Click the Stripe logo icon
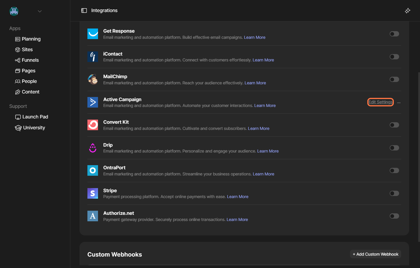This screenshot has height=268, width=420. coord(93,193)
